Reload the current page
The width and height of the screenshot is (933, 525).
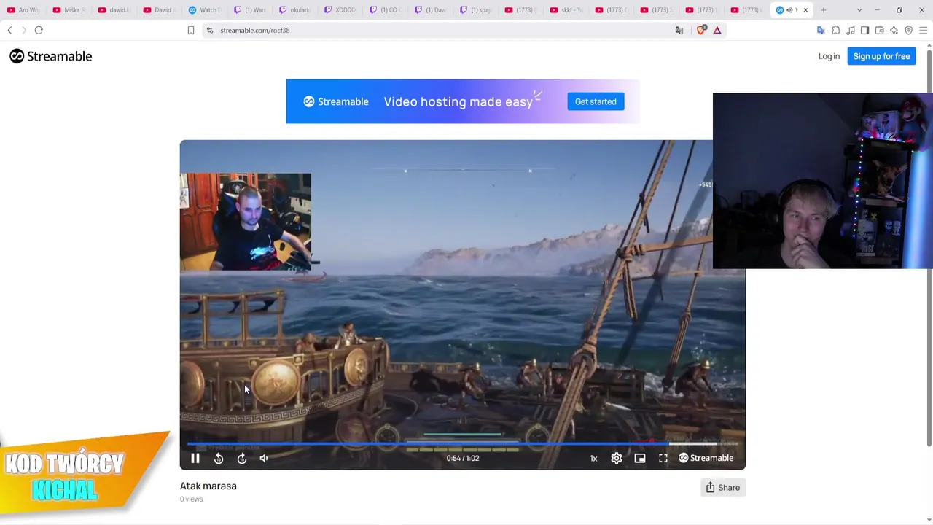[39, 30]
